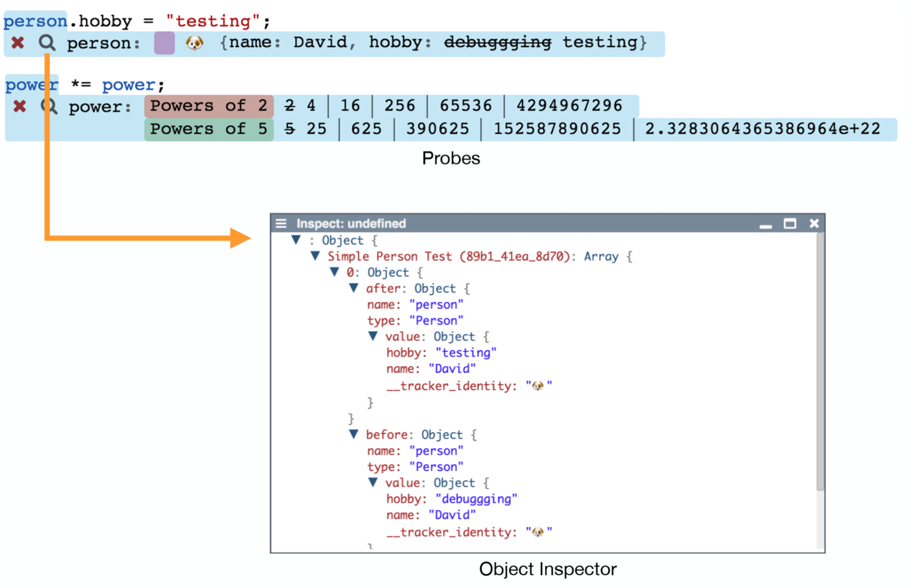Click the magnifier icon on power probe

tap(50, 106)
